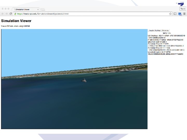Click the Entity IDs heading
This screenshot has width=187, height=140.
click(166, 33)
